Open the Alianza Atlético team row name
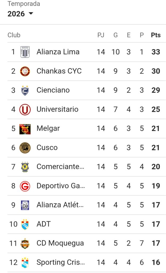166x273 pixels. (x=60, y=205)
